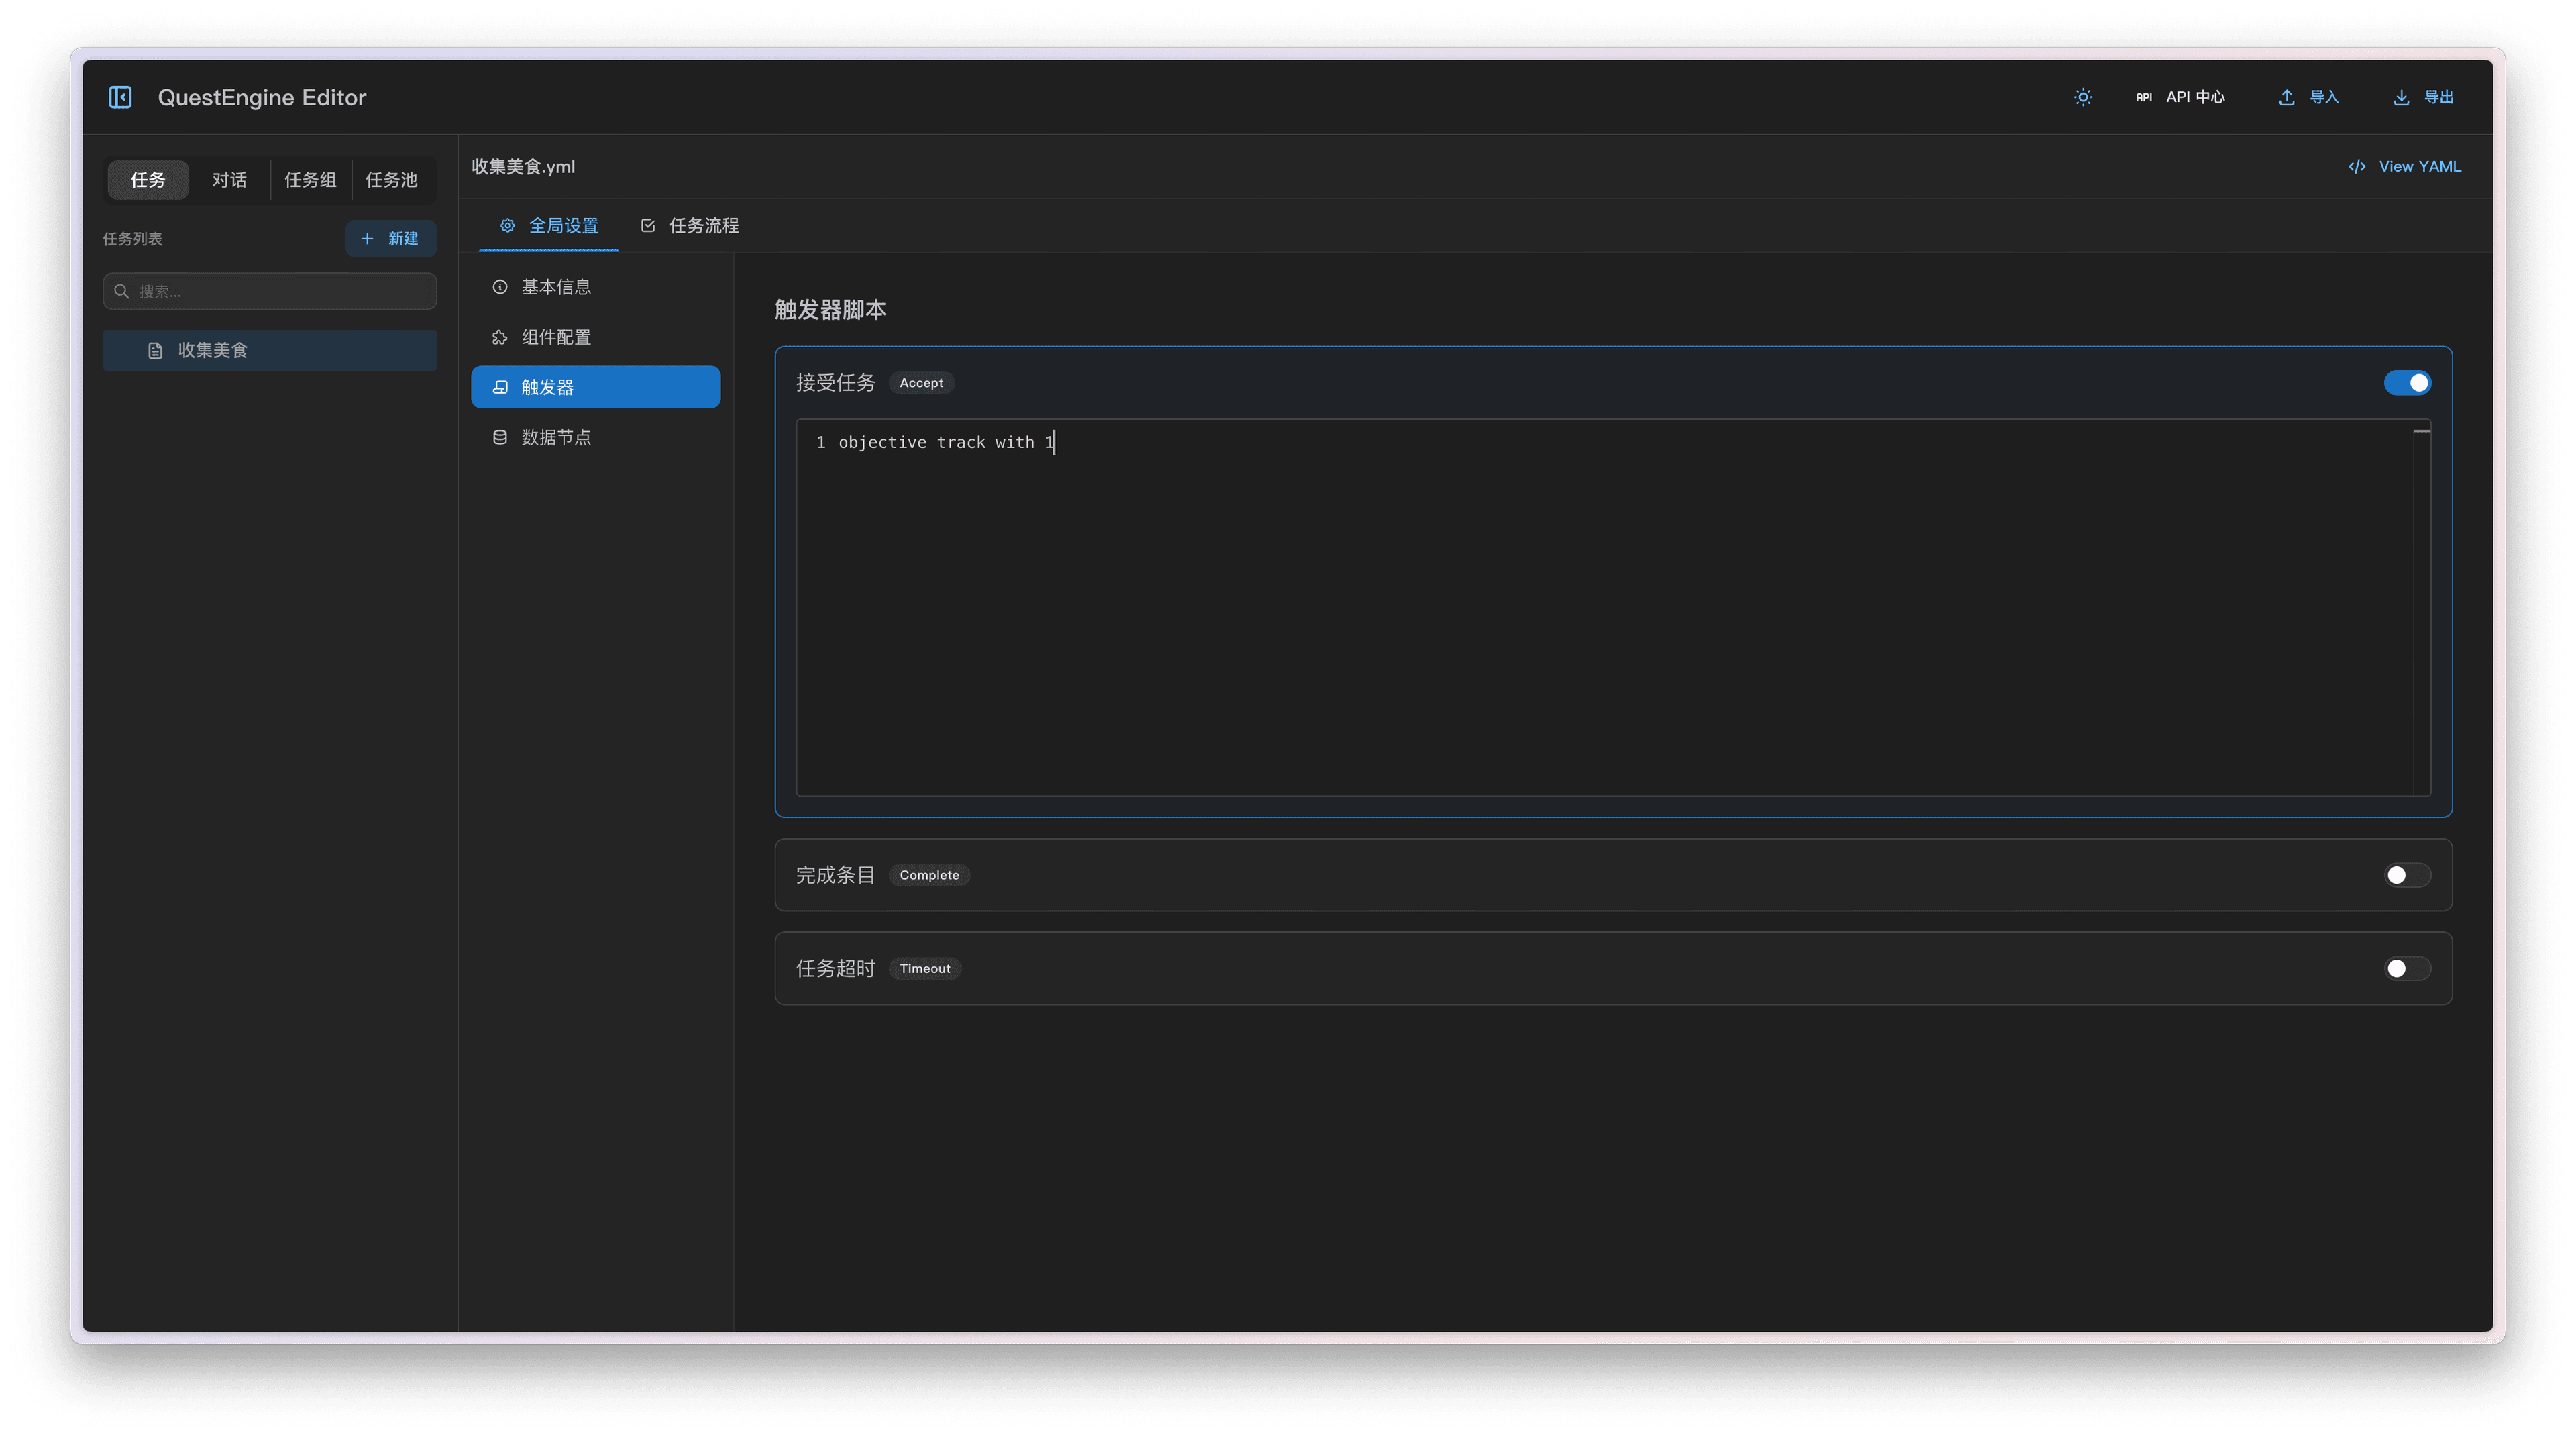Open the 任务组 tab
The height and width of the screenshot is (1437, 2576).
click(x=310, y=180)
